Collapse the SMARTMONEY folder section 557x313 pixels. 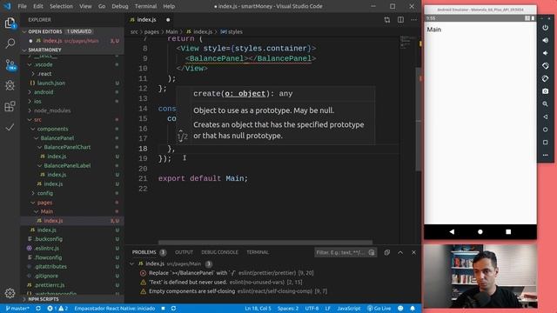click(x=72, y=50)
